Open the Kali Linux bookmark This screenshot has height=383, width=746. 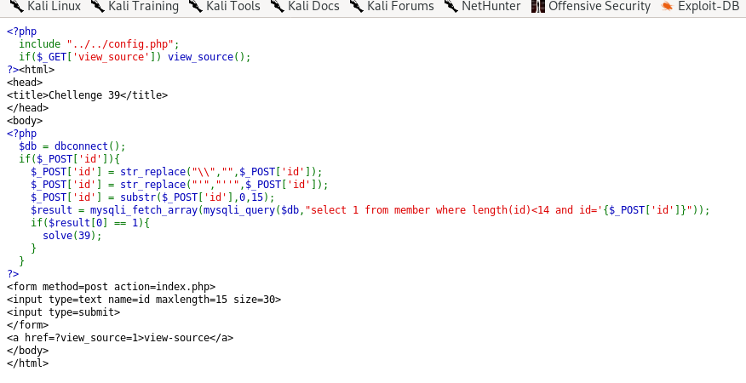45,6
